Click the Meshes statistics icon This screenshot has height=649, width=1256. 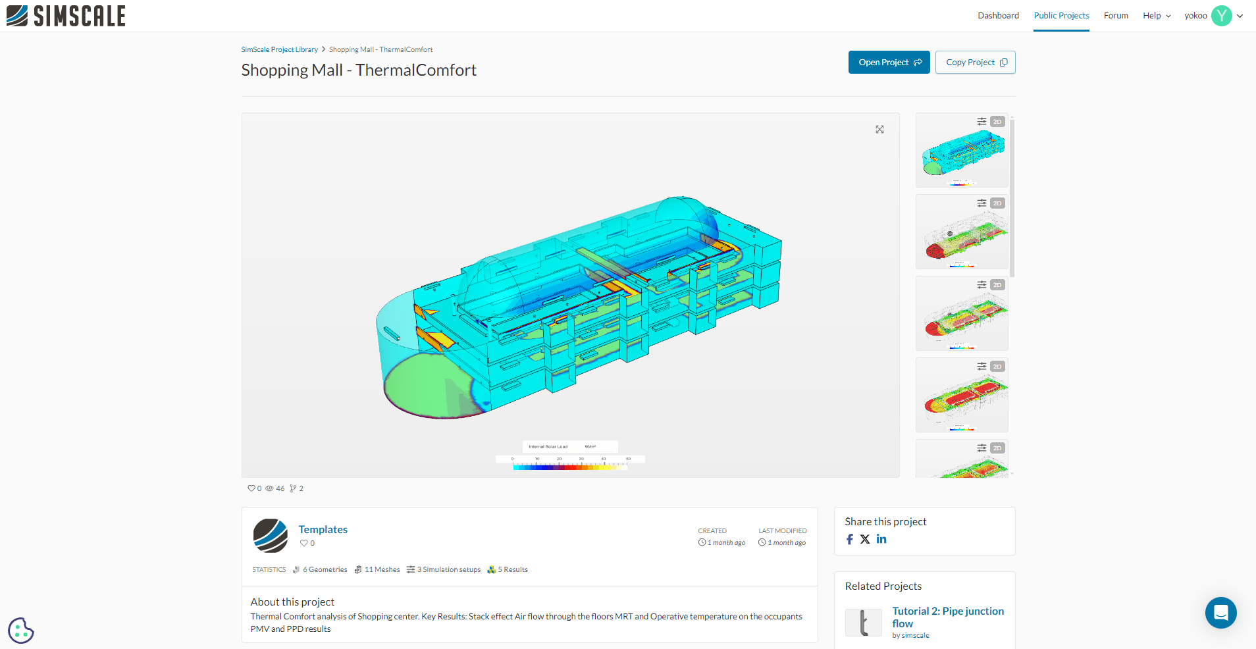pos(357,569)
